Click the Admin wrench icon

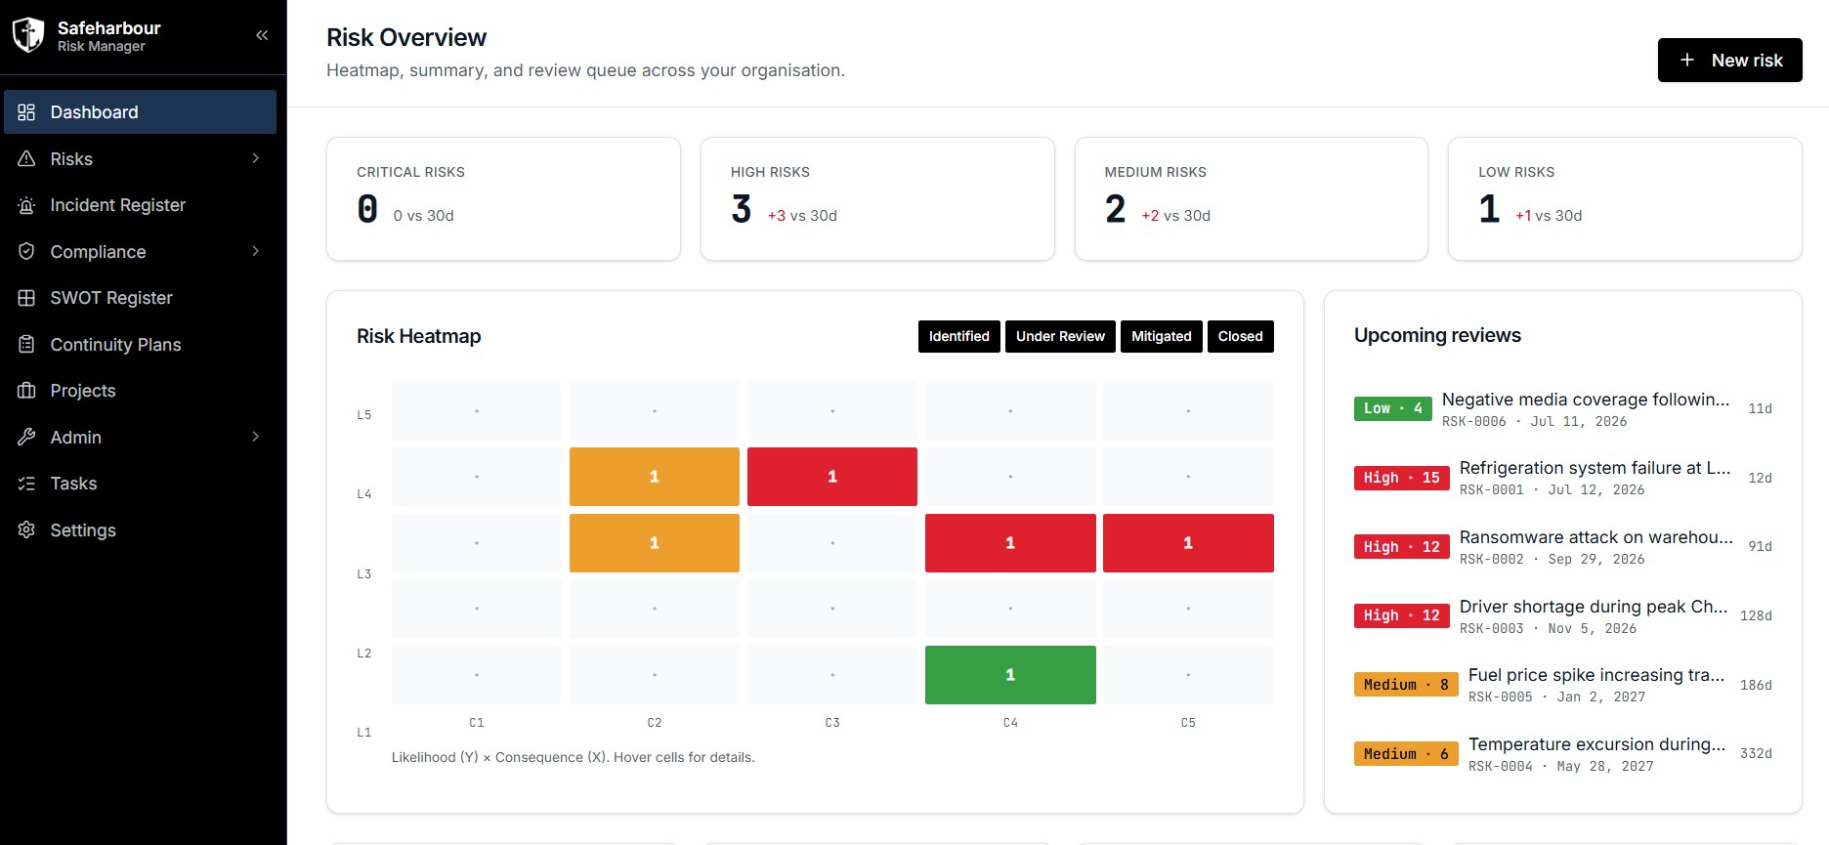26,437
